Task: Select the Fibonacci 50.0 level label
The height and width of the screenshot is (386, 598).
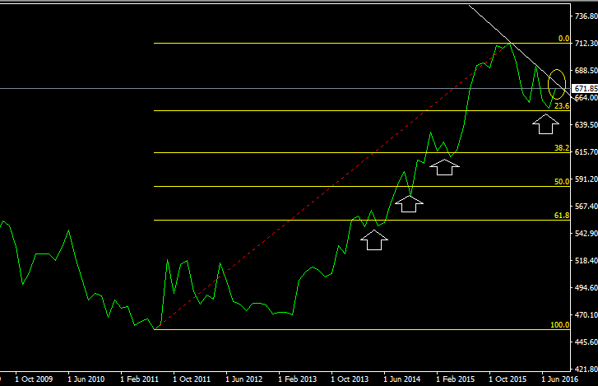Action: tap(562, 182)
